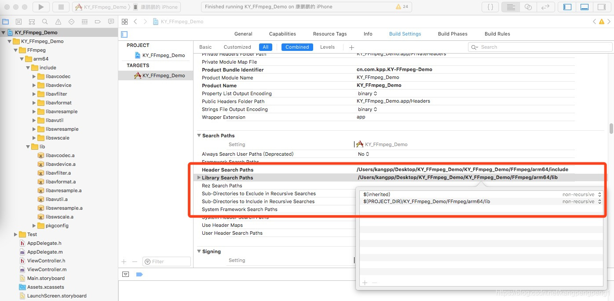Switch to Assistant editor
614x301 pixels.
pyautogui.click(x=528, y=7)
